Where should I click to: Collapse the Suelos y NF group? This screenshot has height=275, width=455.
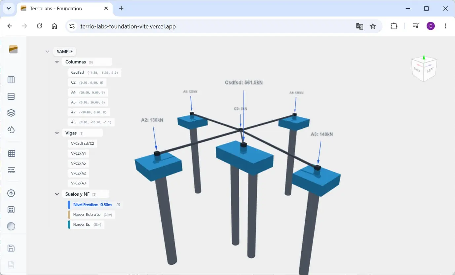pos(57,194)
